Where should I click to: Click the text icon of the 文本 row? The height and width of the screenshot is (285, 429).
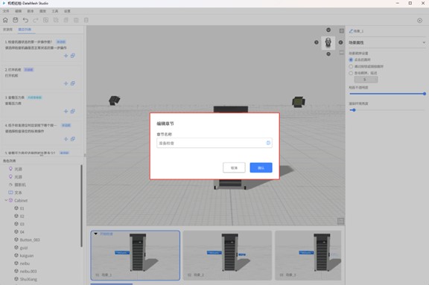(10, 193)
